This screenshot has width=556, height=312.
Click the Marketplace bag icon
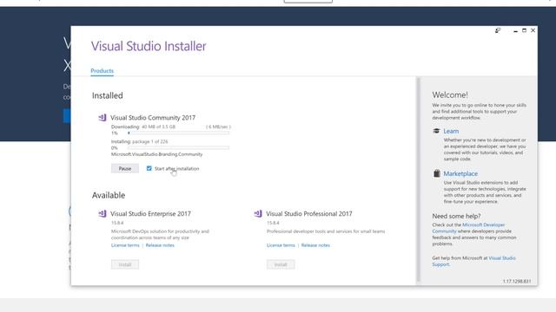coord(436,173)
